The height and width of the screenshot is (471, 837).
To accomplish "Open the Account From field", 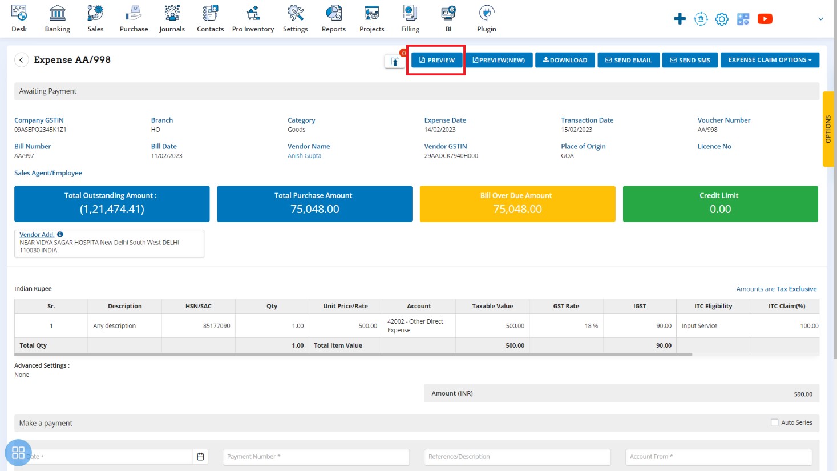I will coord(718,457).
